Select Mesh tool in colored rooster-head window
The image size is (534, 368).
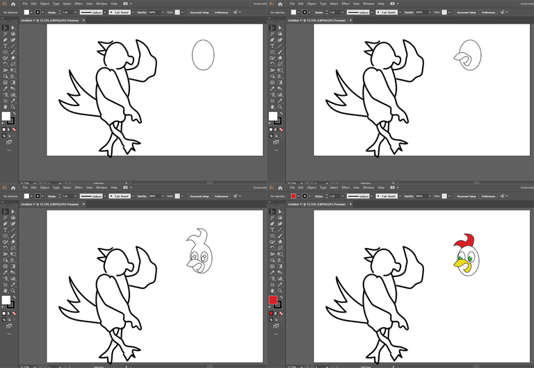[273, 267]
